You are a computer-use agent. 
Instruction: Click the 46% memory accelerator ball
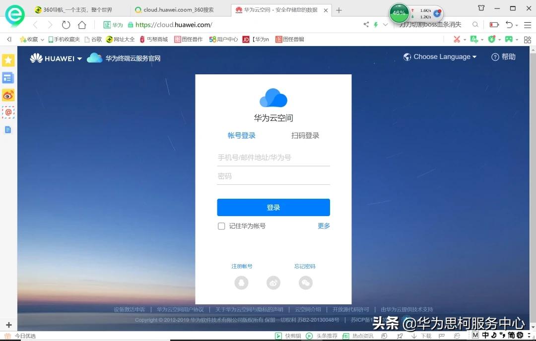point(399,13)
